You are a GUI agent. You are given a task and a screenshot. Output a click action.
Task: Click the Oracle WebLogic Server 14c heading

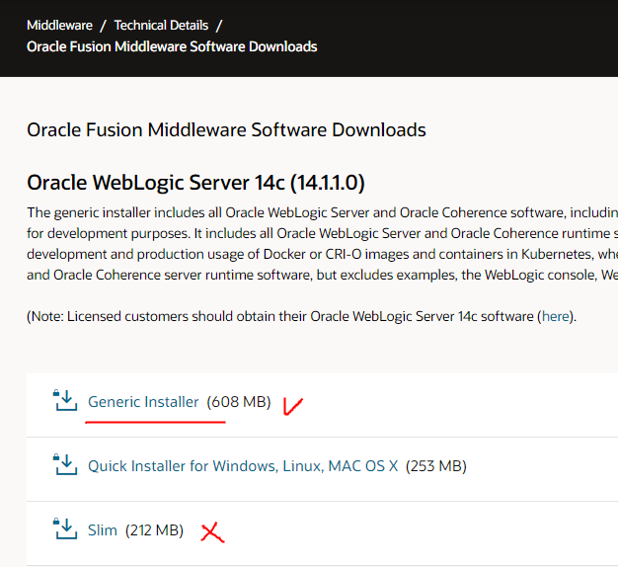tap(195, 184)
